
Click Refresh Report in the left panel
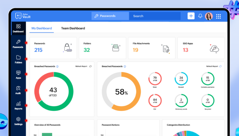pos(81,66)
